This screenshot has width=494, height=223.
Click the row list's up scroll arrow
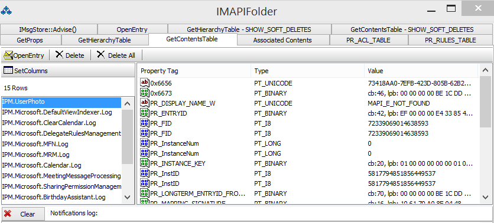tap(127, 103)
